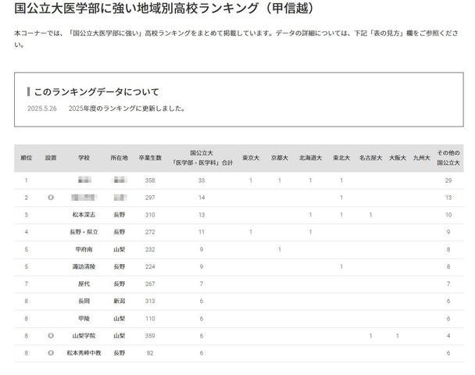Click the circle mark beside 山梨学院

tap(51, 336)
